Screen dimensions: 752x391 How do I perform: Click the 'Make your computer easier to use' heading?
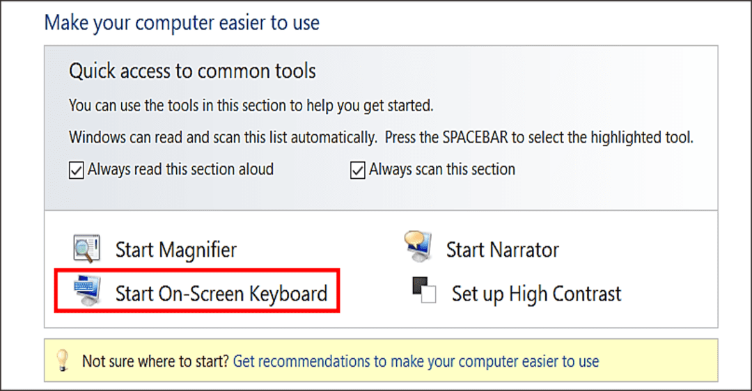182,22
